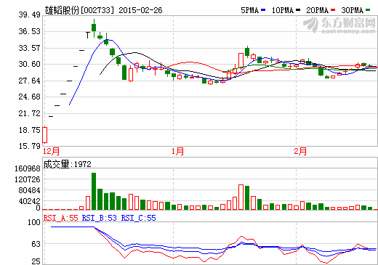This screenshot has height=265, width=378.
Task: Click the 30.60 price axis label
Action: 30,64
